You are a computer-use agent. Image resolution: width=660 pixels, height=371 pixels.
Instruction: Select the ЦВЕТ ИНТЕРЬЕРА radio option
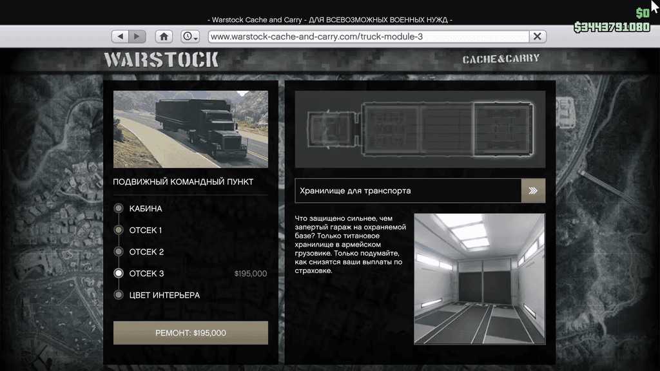(119, 295)
